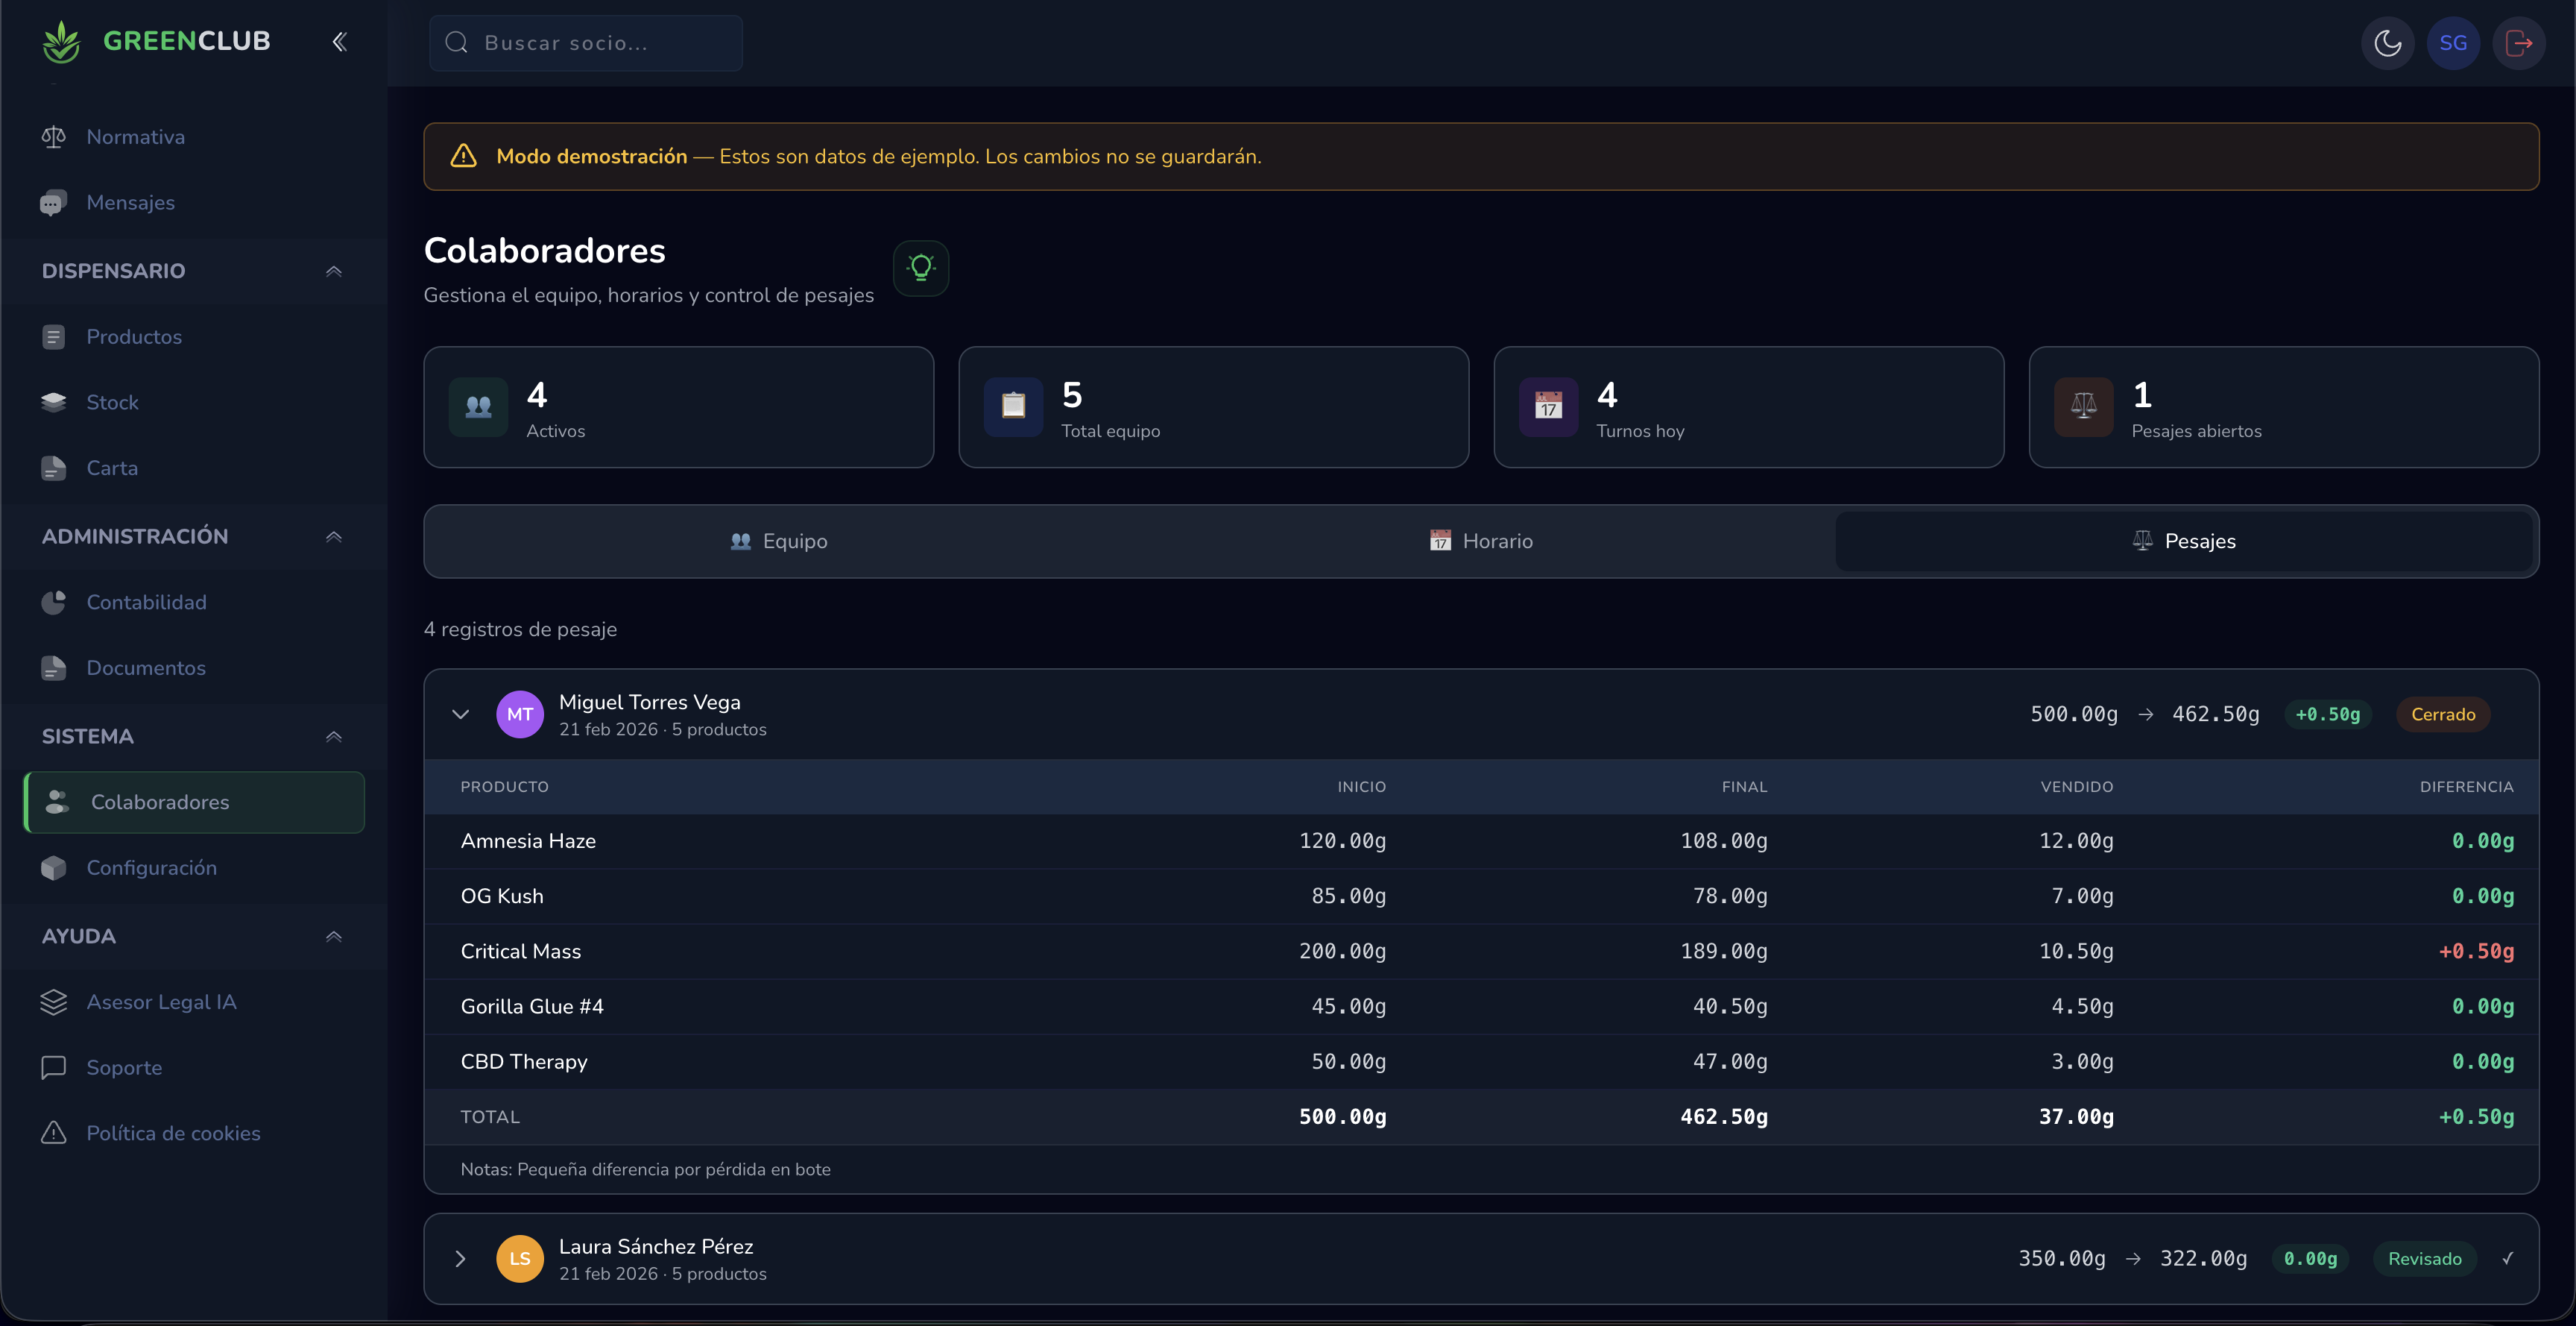Click the dark mode moon icon
Viewport: 2576px width, 1326px height.
[2388, 42]
